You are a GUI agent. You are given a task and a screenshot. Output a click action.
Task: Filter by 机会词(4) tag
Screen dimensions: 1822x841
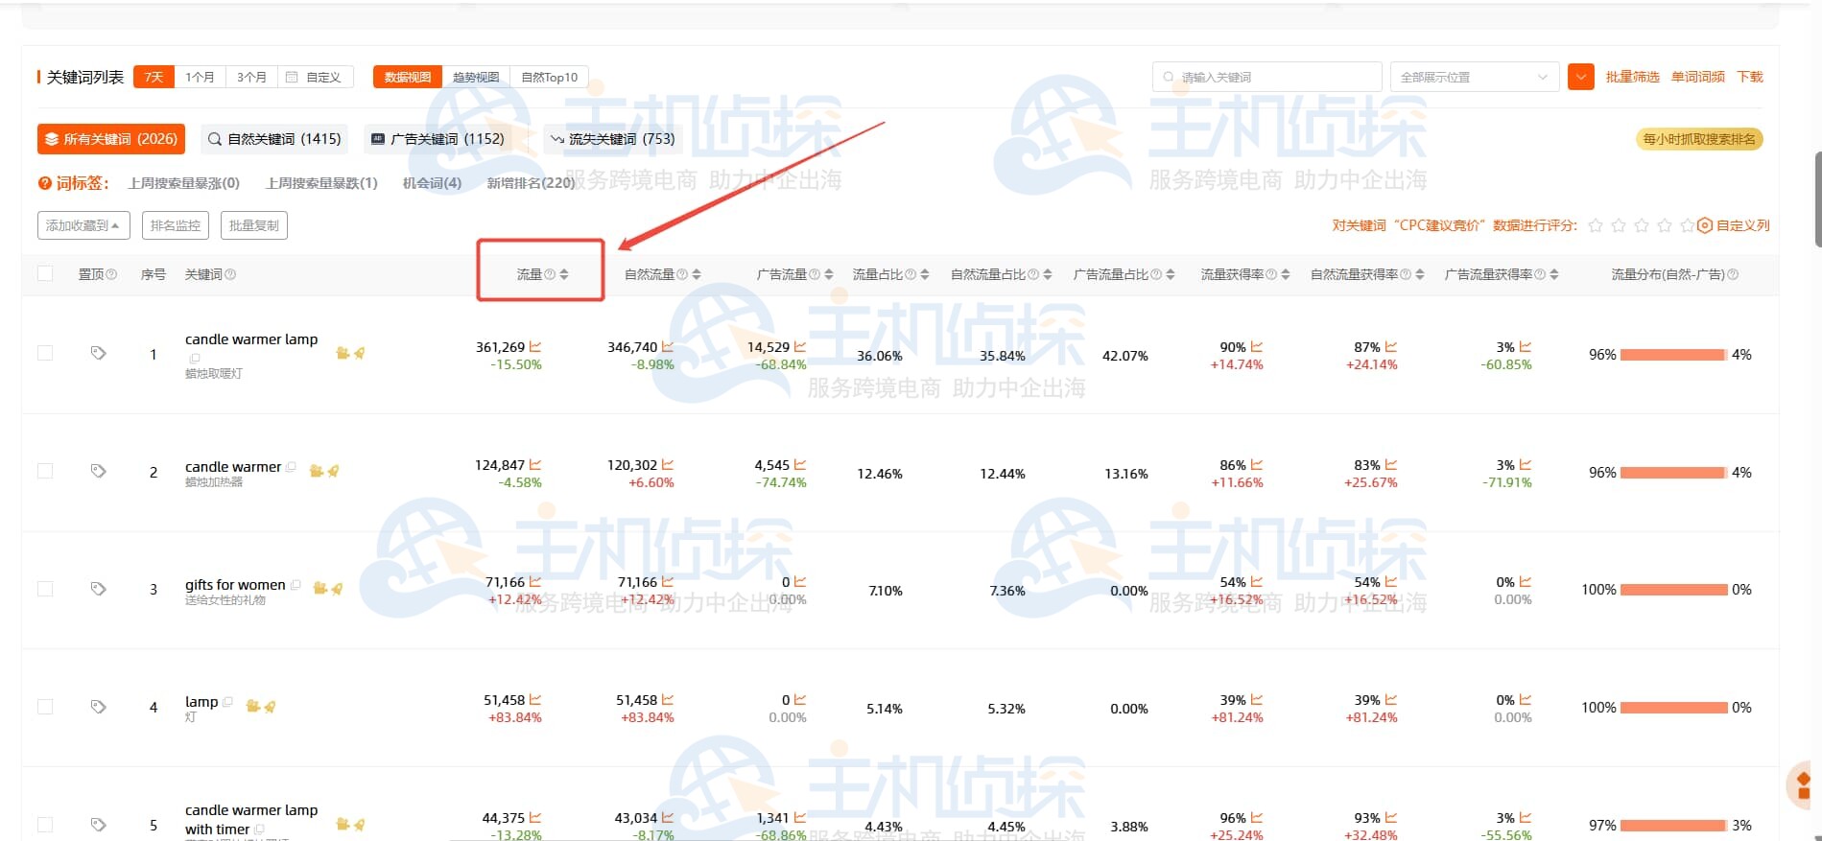click(432, 183)
